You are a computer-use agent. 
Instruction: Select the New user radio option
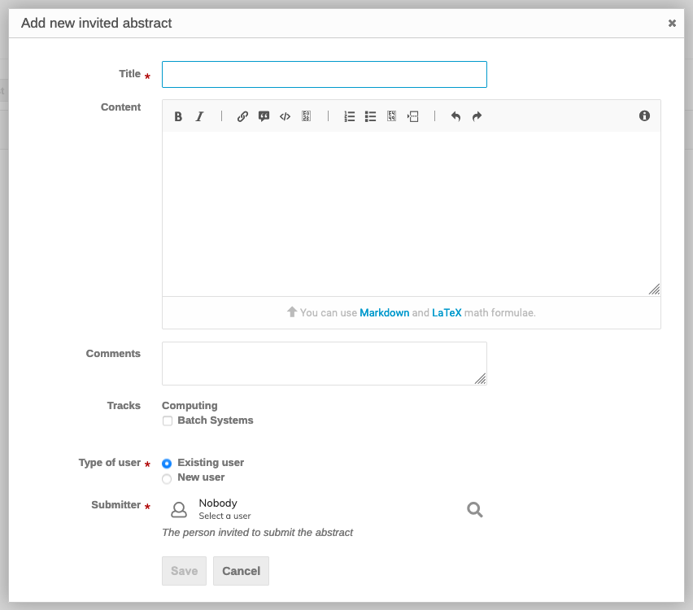(x=167, y=478)
